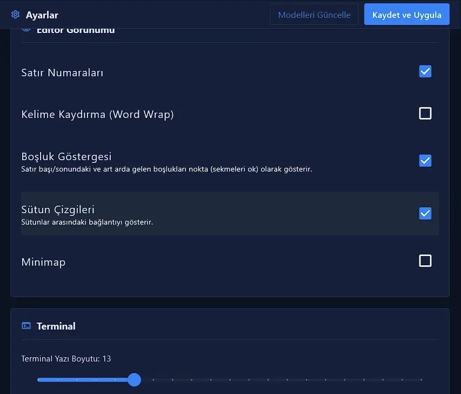Screen dimensions: 461x394
Task: Click the Boşluk Göstergesi description text
Action: 166,169
